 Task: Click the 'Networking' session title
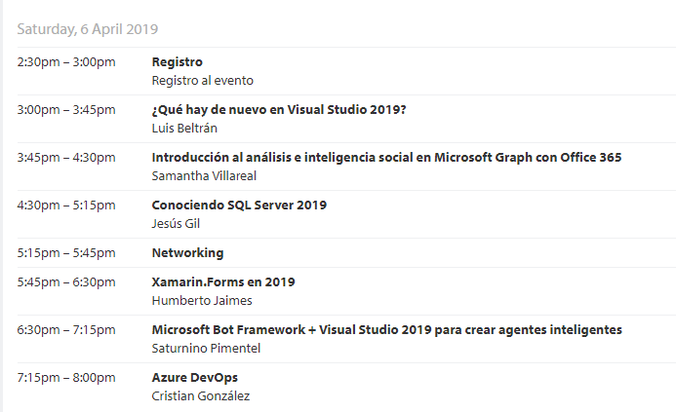pos(187,253)
